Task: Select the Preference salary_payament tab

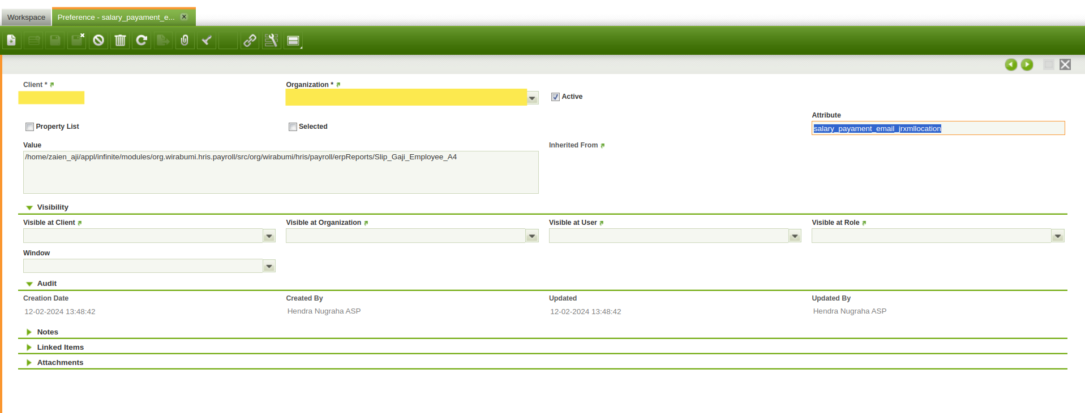Action: [116, 17]
